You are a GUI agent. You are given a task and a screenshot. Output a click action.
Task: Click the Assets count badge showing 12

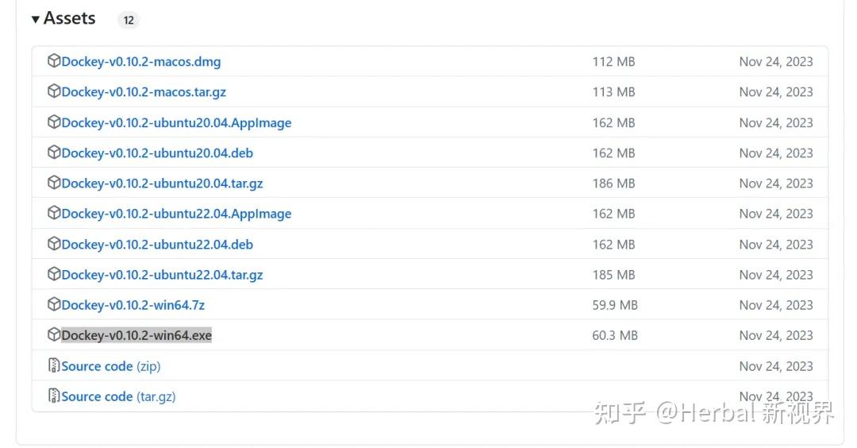[129, 21]
